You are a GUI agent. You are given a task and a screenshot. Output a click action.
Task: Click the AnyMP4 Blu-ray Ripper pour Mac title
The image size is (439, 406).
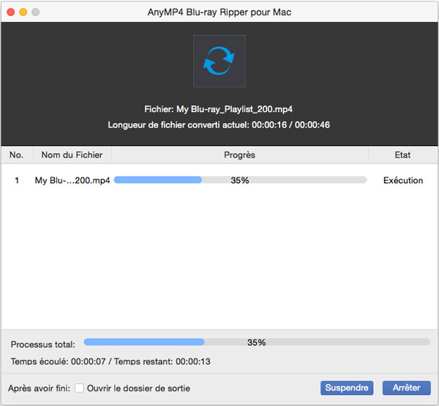219,12
